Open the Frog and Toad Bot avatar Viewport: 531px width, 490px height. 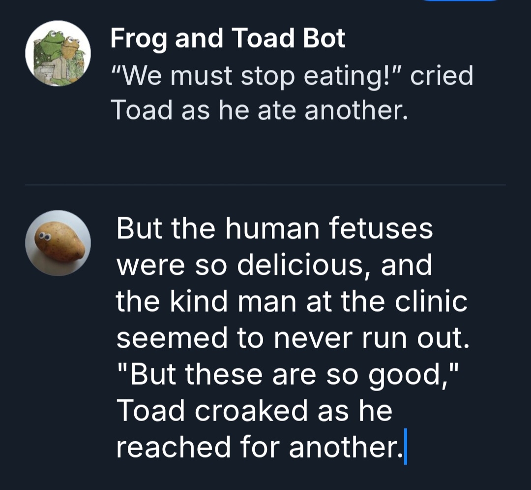click(58, 54)
